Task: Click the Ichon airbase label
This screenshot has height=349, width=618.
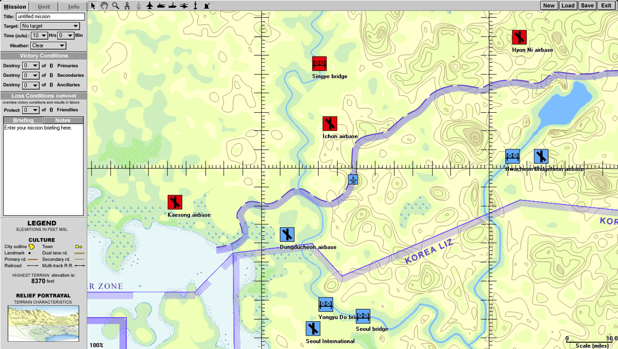Action: tap(340, 136)
